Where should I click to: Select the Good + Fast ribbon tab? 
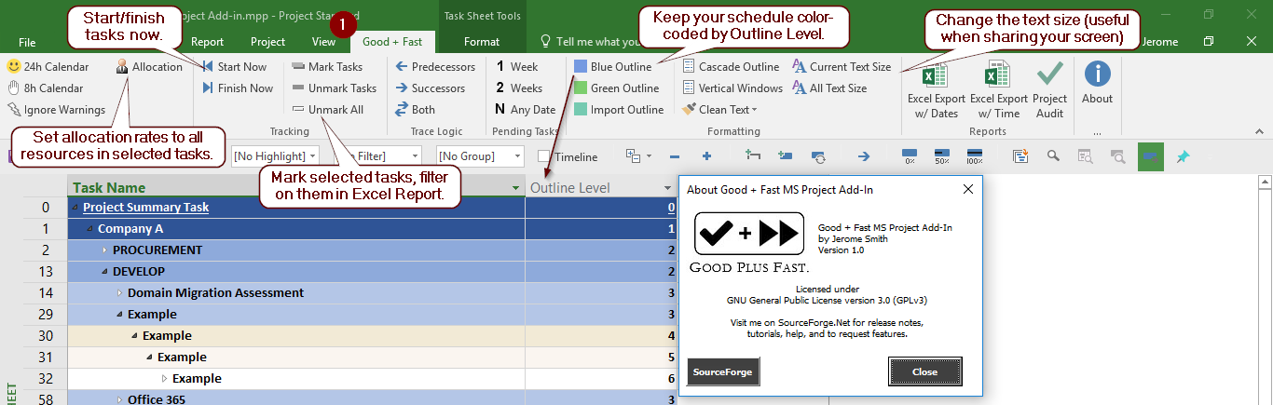[x=392, y=42]
